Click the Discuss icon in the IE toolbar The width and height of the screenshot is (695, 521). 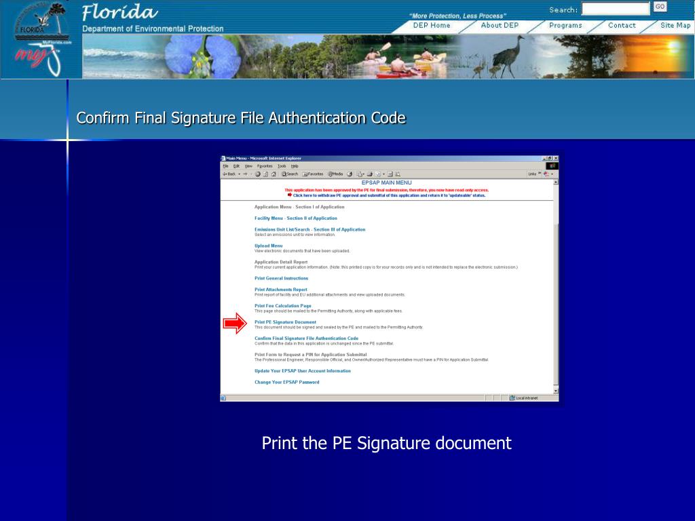coord(390,174)
